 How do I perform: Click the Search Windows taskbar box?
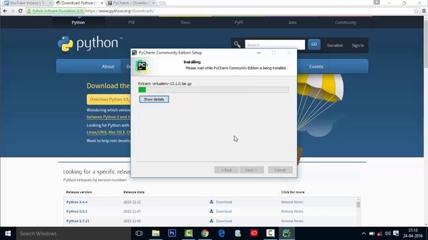(73, 233)
